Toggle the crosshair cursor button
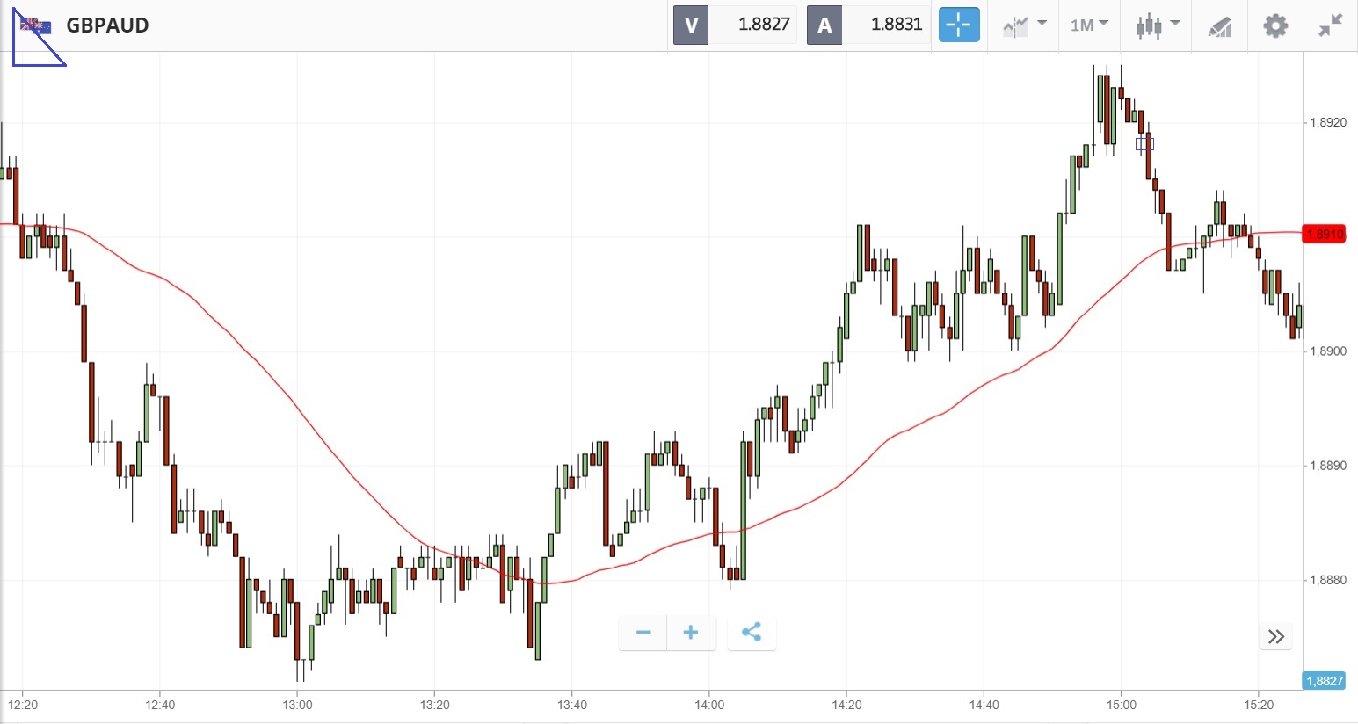 tap(958, 25)
